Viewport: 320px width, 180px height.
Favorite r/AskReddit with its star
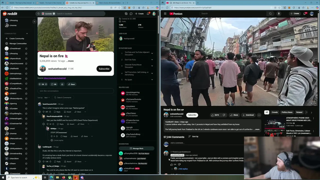(26, 68)
